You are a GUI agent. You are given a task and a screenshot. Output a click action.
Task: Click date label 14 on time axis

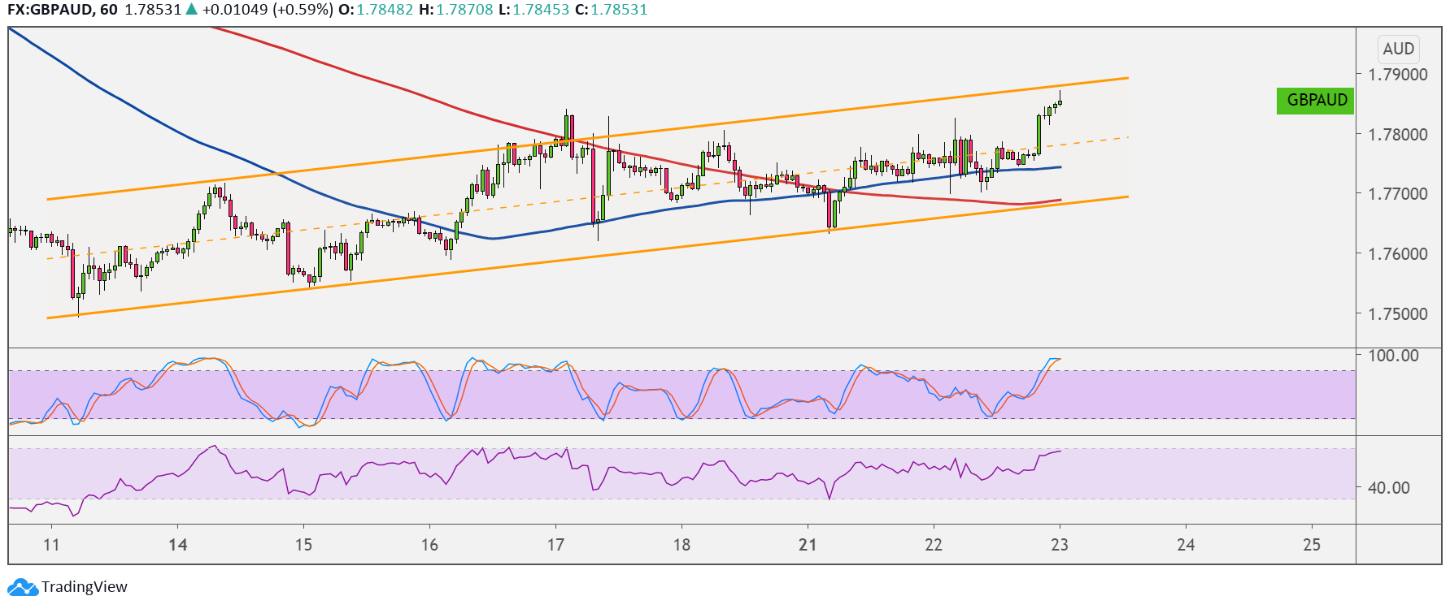click(x=177, y=544)
